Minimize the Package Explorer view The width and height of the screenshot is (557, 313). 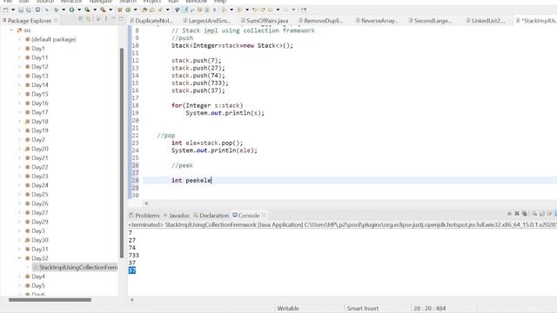(x=113, y=18)
